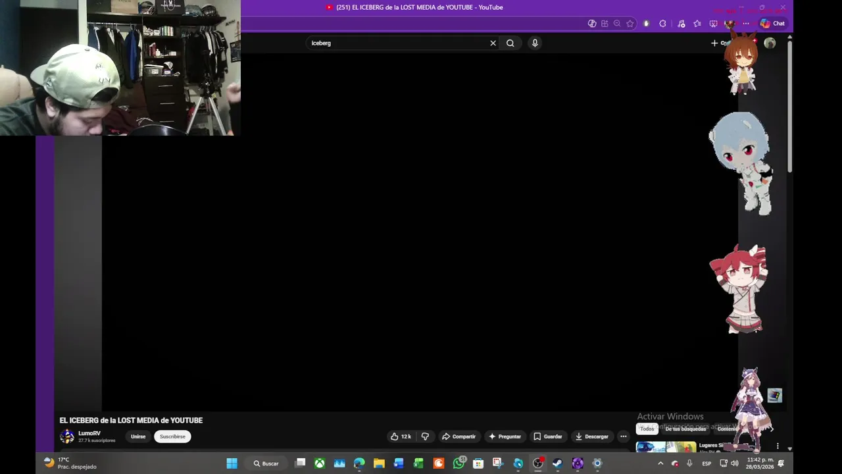842x474 pixels.
Task: Select the De tus búsquedas chip
Action: 685,429
